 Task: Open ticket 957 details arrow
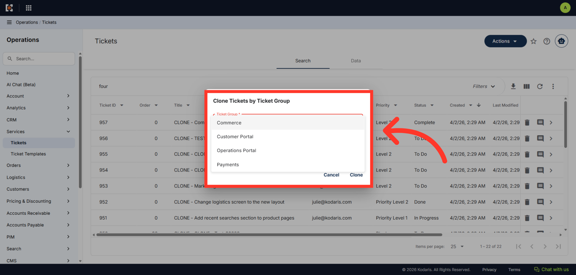pyautogui.click(x=551, y=122)
